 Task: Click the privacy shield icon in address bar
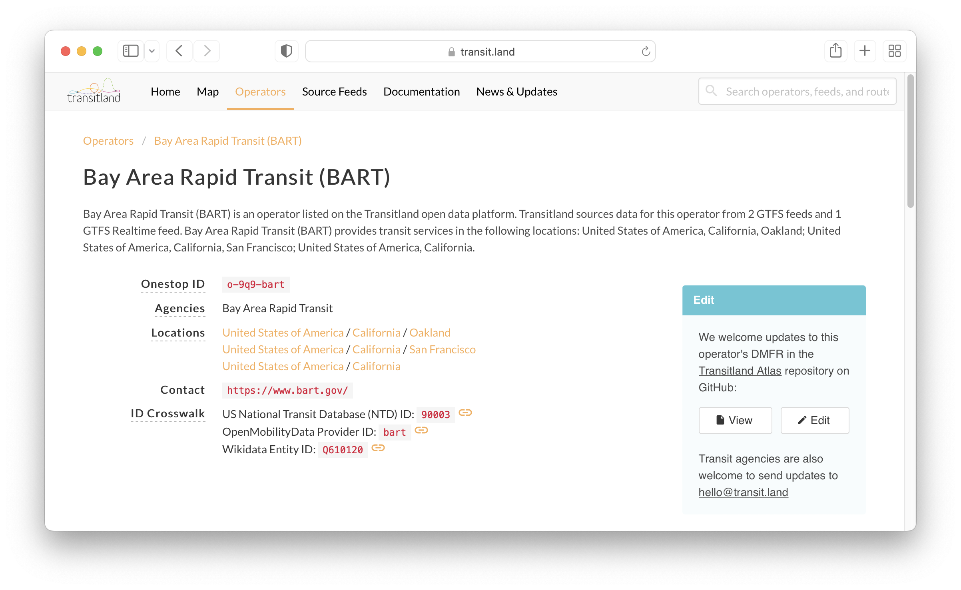tap(286, 51)
